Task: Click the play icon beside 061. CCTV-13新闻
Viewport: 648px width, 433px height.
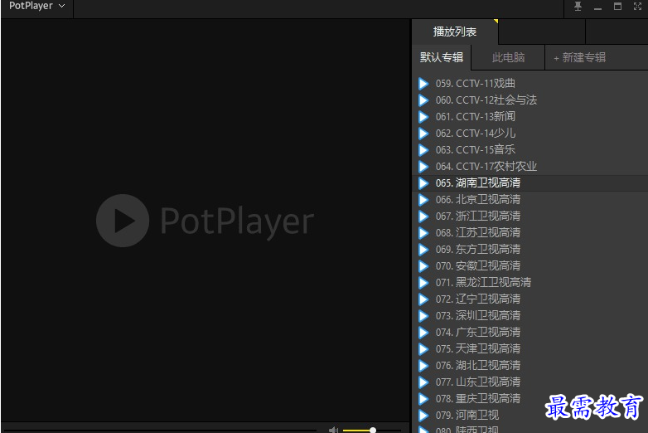Action: (x=423, y=117)
